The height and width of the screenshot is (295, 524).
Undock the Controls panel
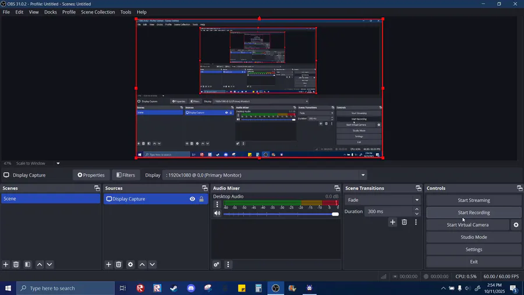coord(519,188)
